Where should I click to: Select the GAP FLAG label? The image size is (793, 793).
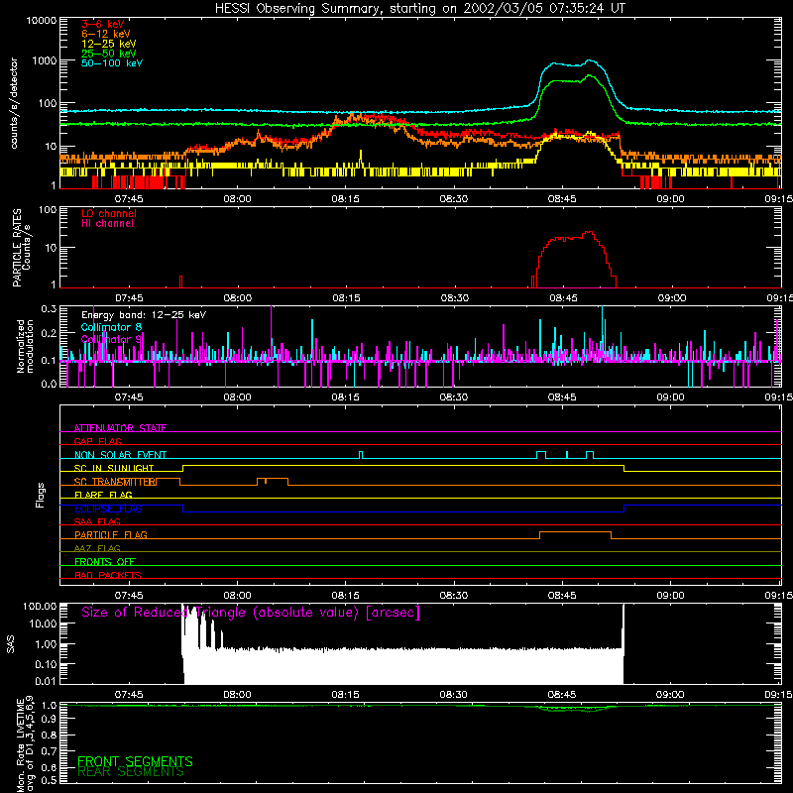[x=97, y=441]
